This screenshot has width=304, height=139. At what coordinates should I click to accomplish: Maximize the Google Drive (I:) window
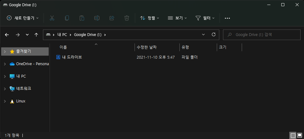click(283, 5)
